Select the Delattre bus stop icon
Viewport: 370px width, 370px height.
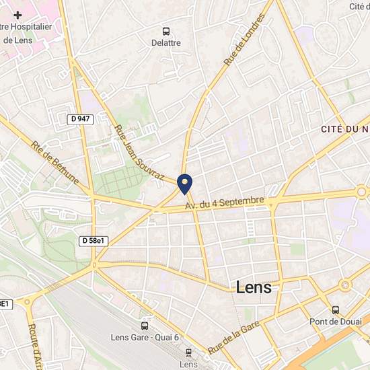click(166, 31)
